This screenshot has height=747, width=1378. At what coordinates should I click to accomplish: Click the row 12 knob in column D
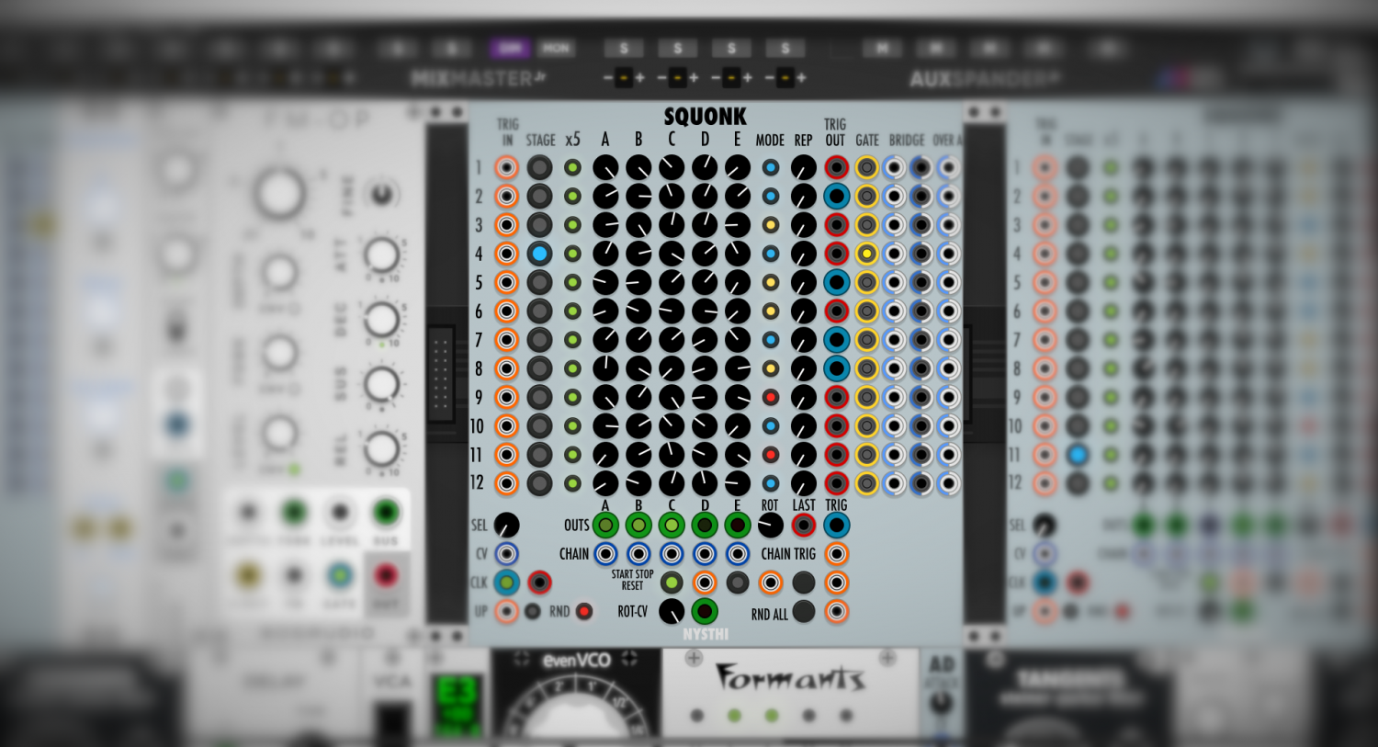click(705, 483)
